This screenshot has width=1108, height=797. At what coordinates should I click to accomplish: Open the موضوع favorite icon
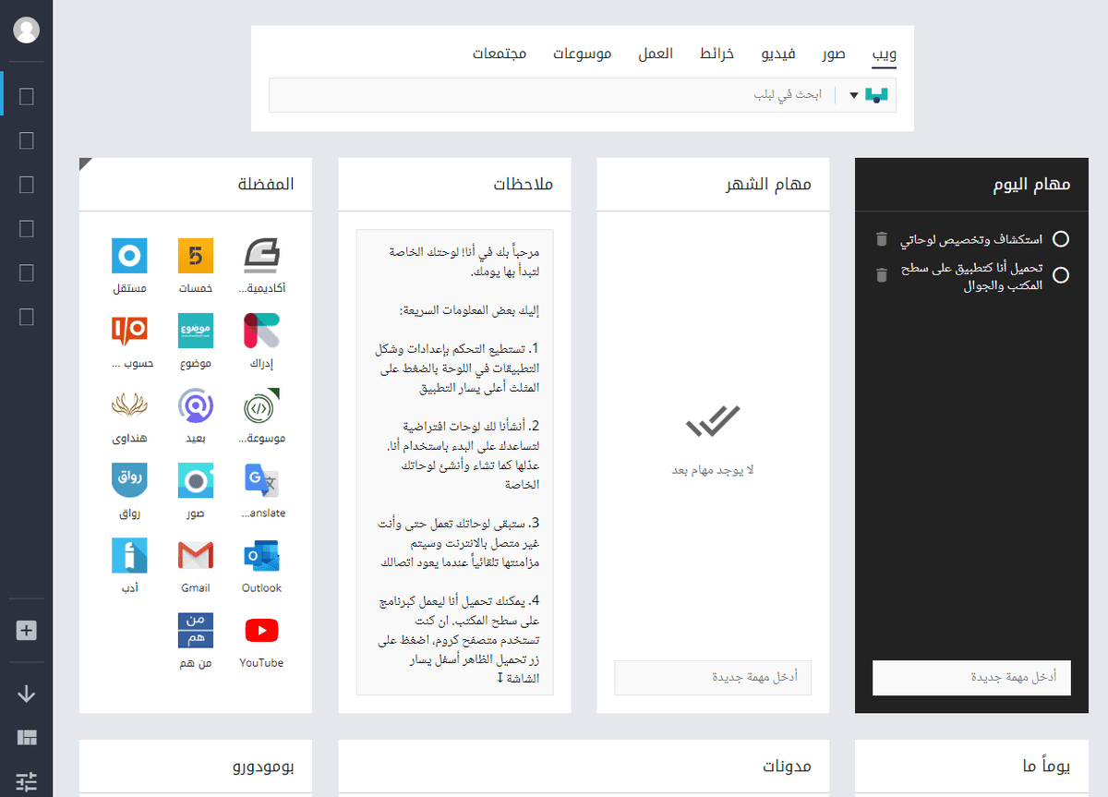pyautogui.click(x=196, y=331)
